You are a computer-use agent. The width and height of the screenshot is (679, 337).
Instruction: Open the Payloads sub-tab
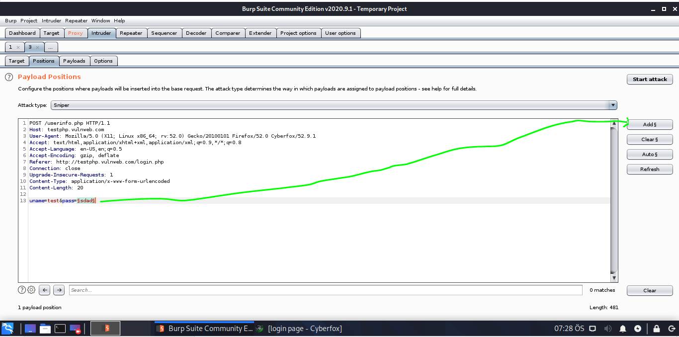point(74,61)
